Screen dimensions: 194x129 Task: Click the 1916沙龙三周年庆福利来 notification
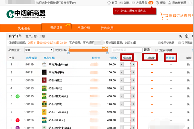click(134, 11)
